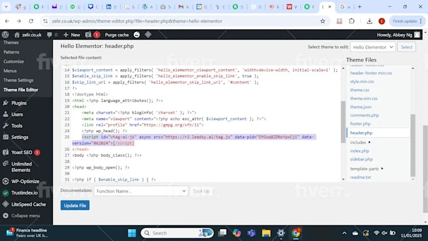This screenshot has width=428, height=241.
Task: Open the tab search dropdown arrow
Action: pos(6,6)
